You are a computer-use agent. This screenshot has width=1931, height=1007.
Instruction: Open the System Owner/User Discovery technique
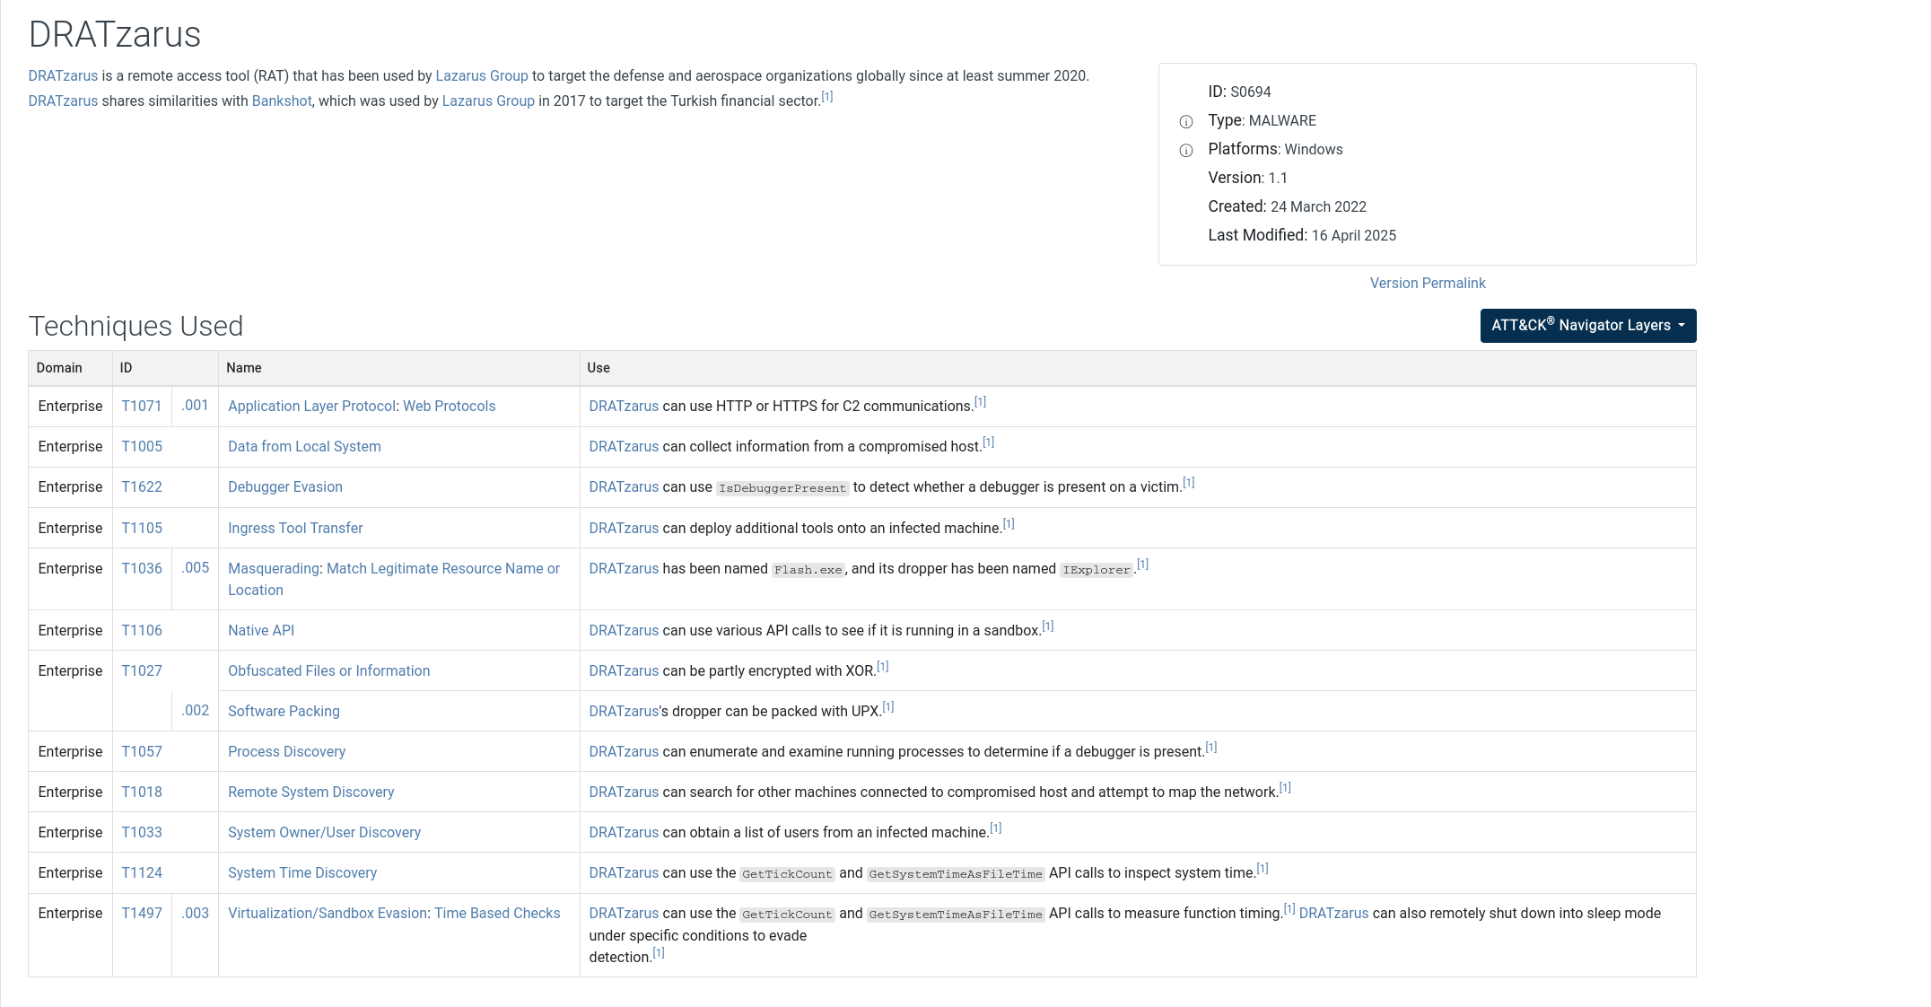coord(324,832)
